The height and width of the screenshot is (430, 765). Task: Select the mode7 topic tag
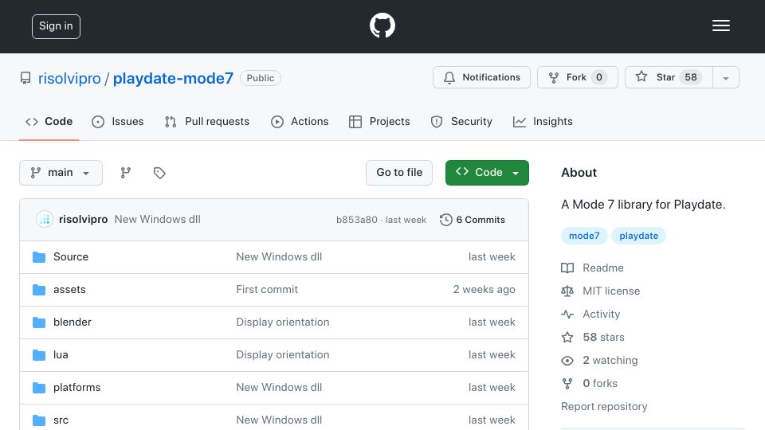click(584, 236)
